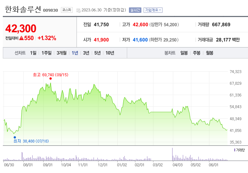
Task: Click the current price 42,300
Action: click(x=21, y=28)
